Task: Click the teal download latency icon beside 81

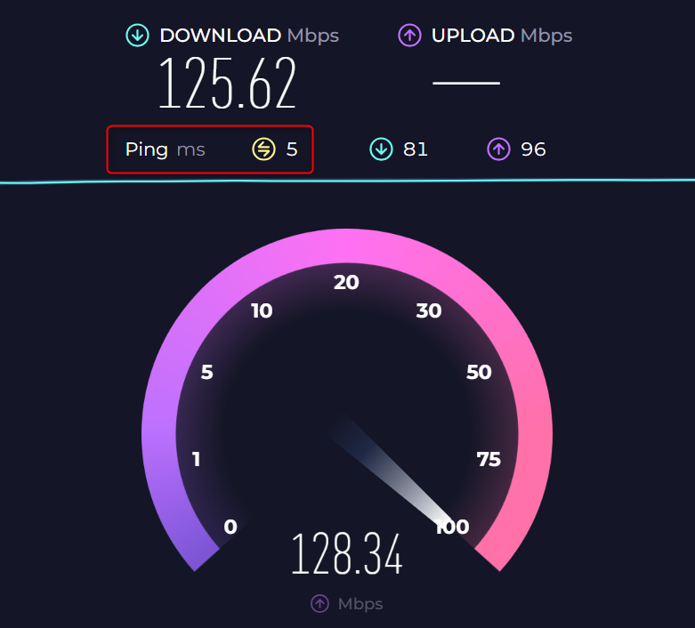Action: [381, 149]
